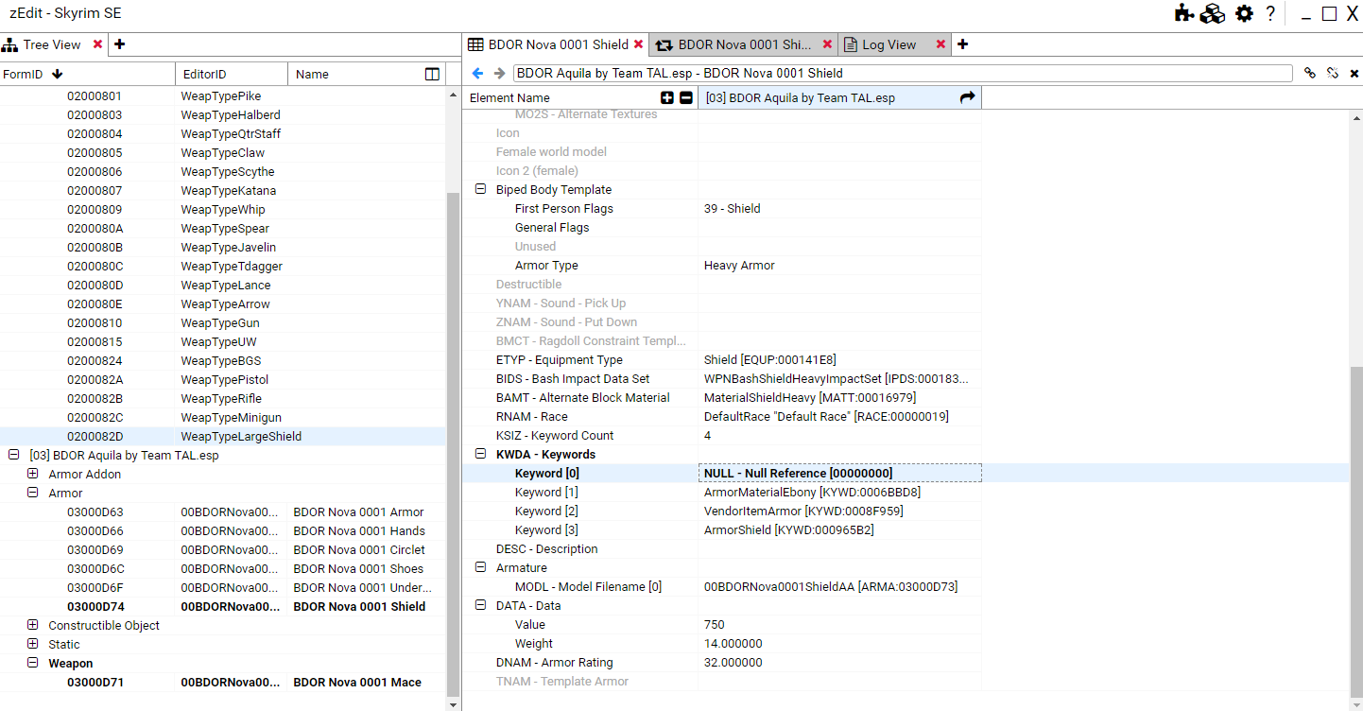Select the WeapTypeHalberd row
The image size is (1363, 711).
[223, 114]
